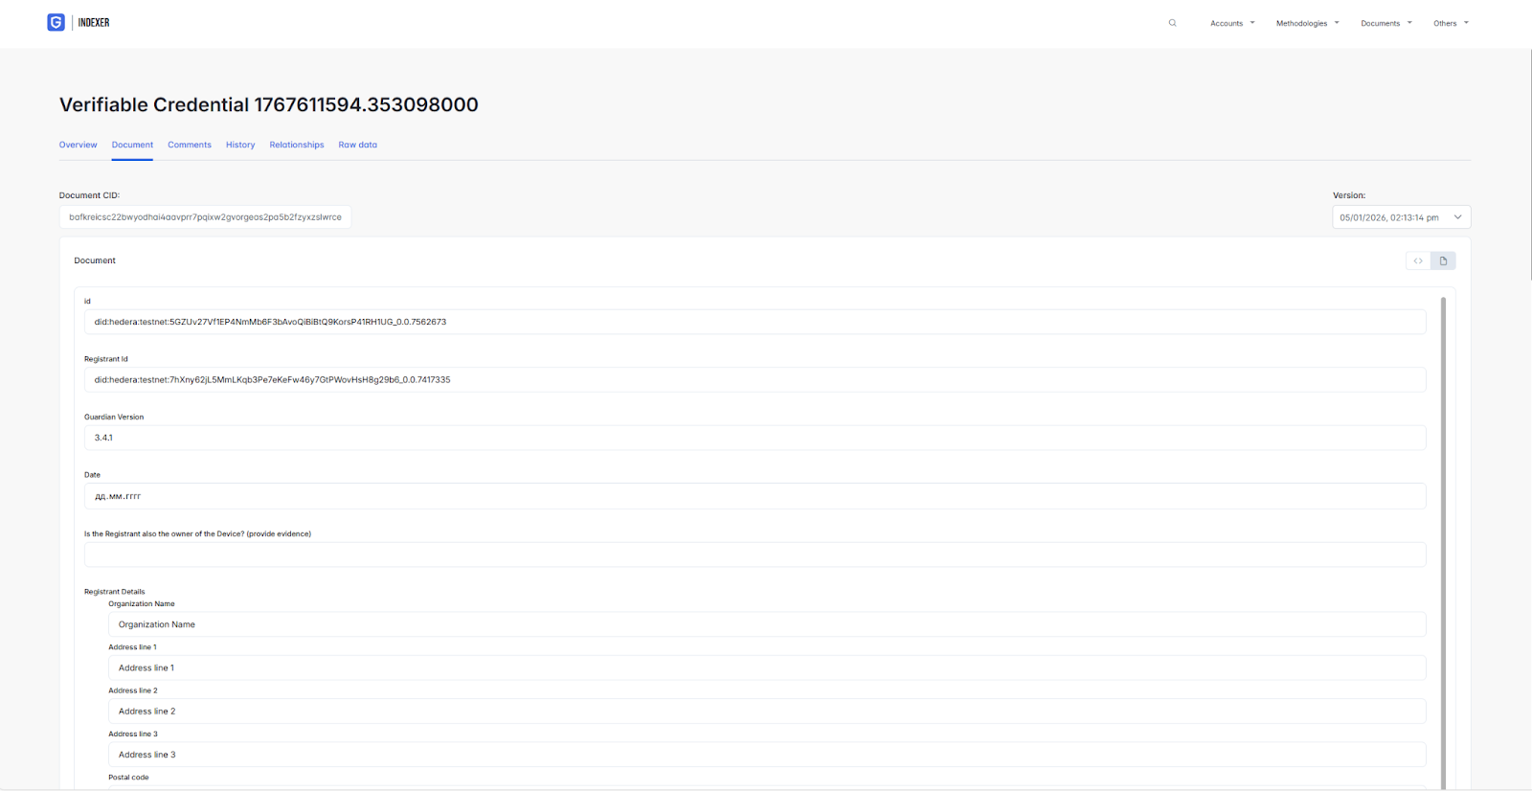This screenshot has height=791, width=1532.
Task: Open the Raw data tab
Action: (357, 145)
